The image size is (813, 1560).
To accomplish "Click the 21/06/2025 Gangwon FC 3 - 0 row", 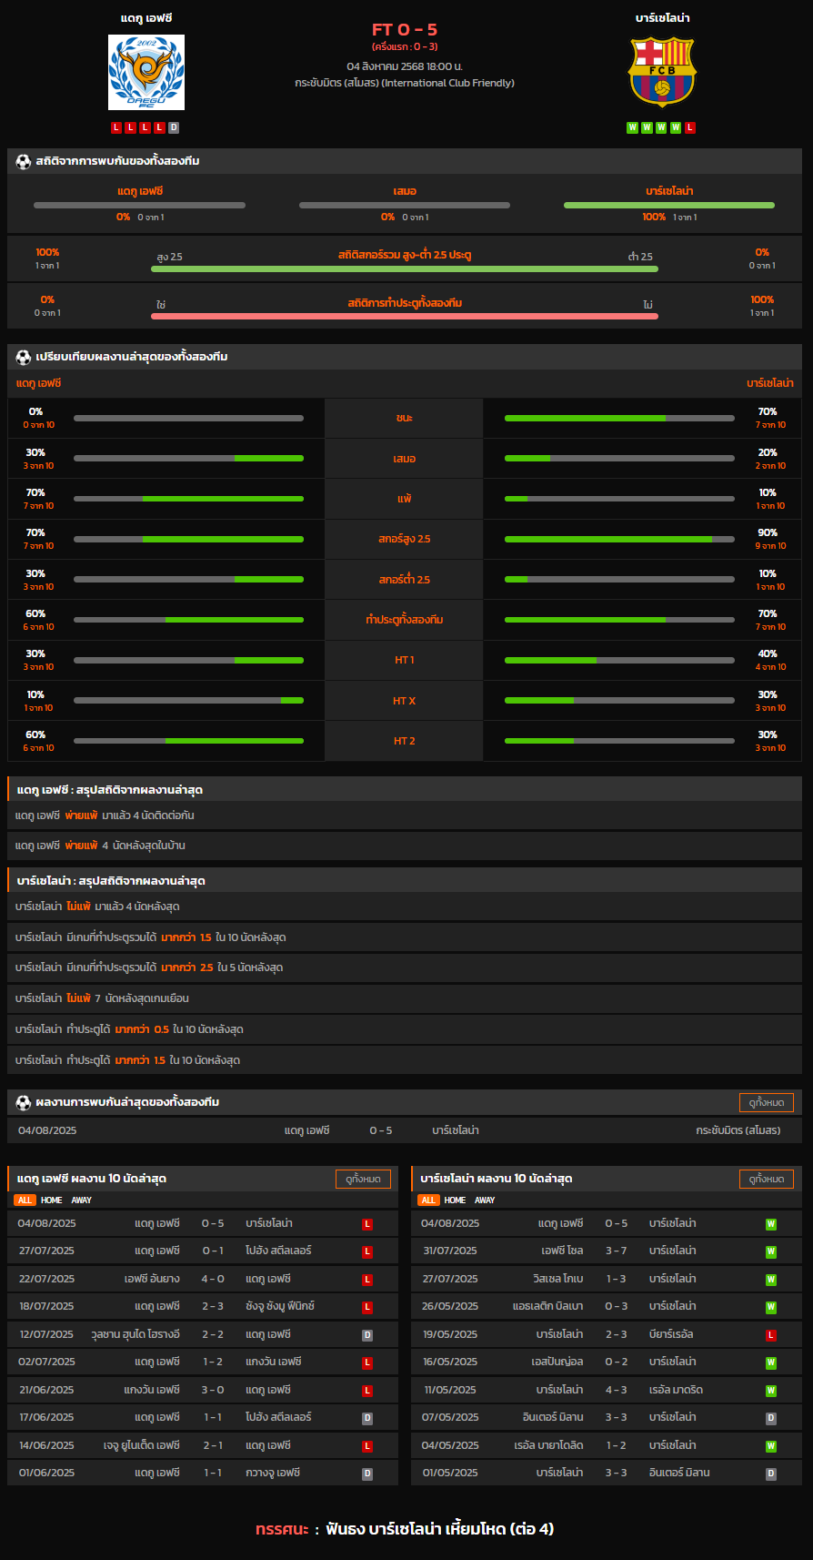I will click(203, 1390).
